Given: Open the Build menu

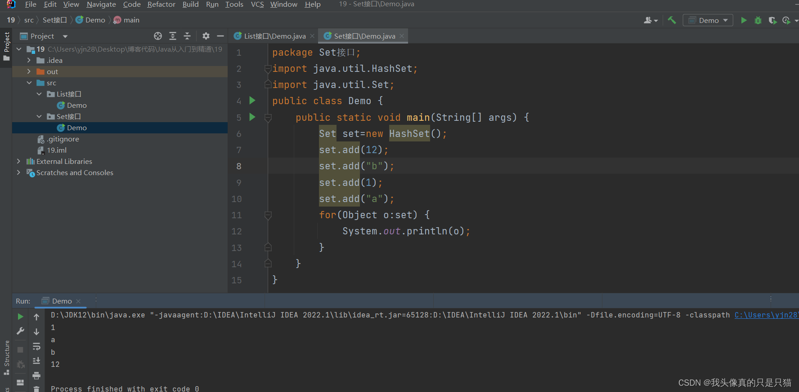Looking at the screenshot, I should 190,4.
